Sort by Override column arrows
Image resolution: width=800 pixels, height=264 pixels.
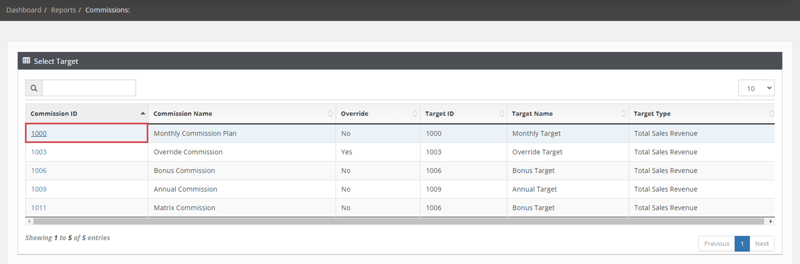point(415,114)
